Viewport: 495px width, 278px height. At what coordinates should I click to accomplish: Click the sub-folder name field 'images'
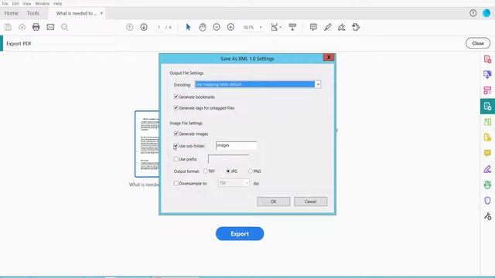pos(237,145)
